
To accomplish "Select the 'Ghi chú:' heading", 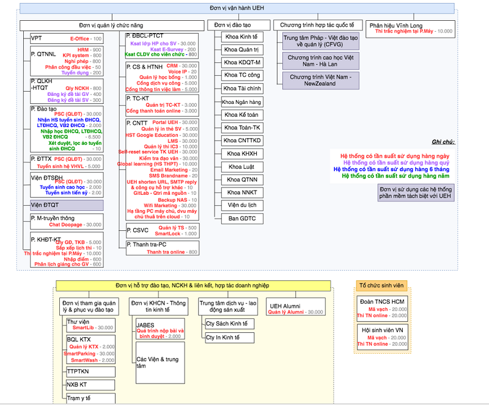I will [x=443, y=142].
